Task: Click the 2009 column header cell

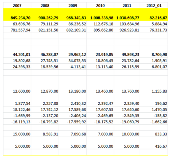Action: pos(72,5)
